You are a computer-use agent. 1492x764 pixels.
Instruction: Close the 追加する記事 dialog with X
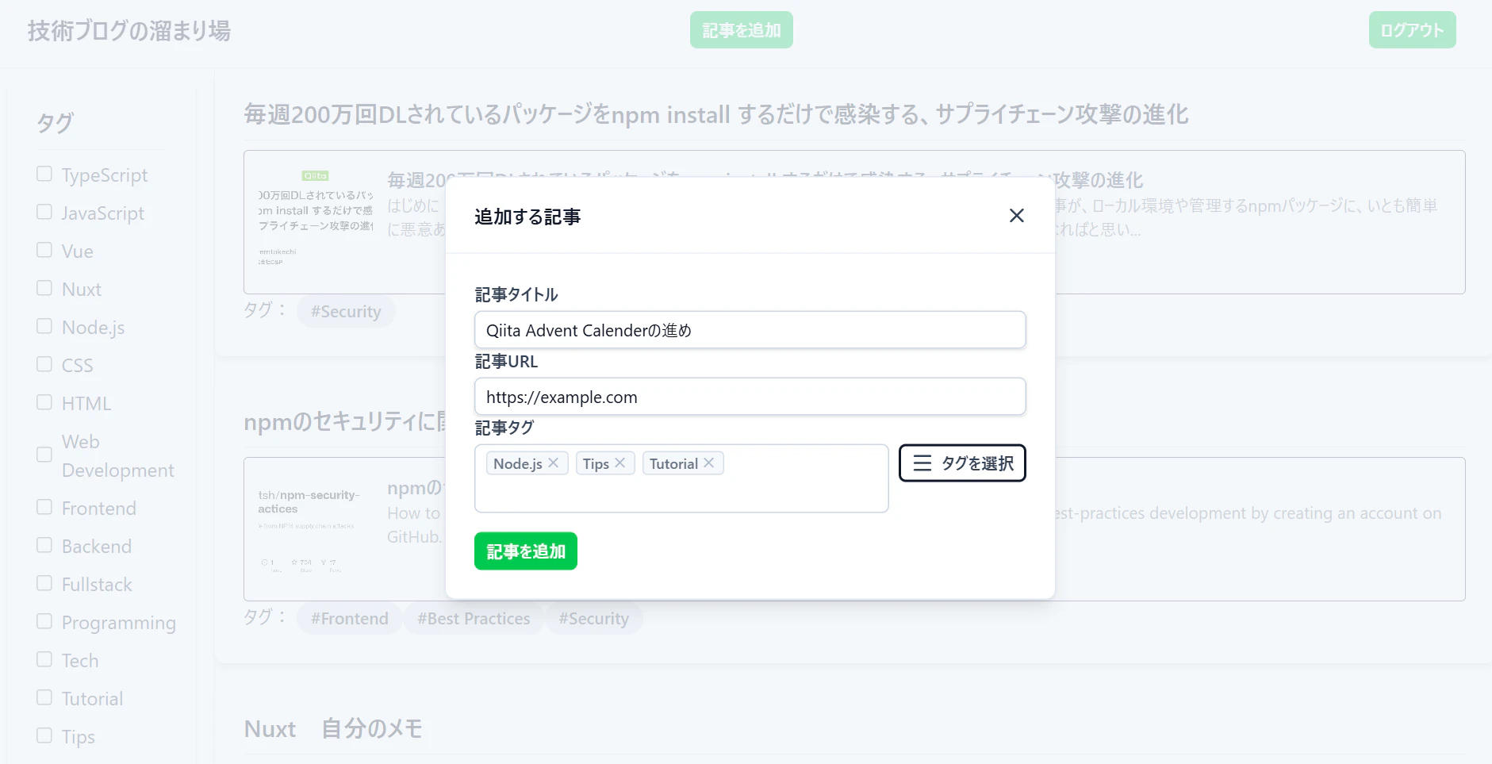[x=1016, y=216]
